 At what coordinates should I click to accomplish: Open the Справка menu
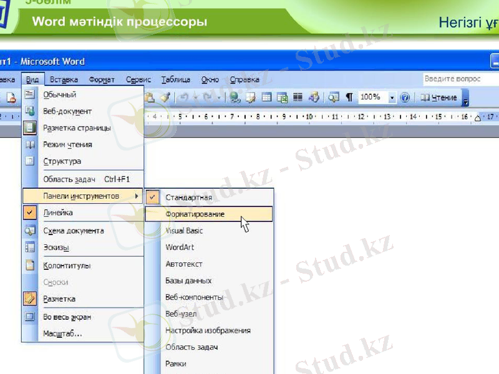tap(245, 79)
